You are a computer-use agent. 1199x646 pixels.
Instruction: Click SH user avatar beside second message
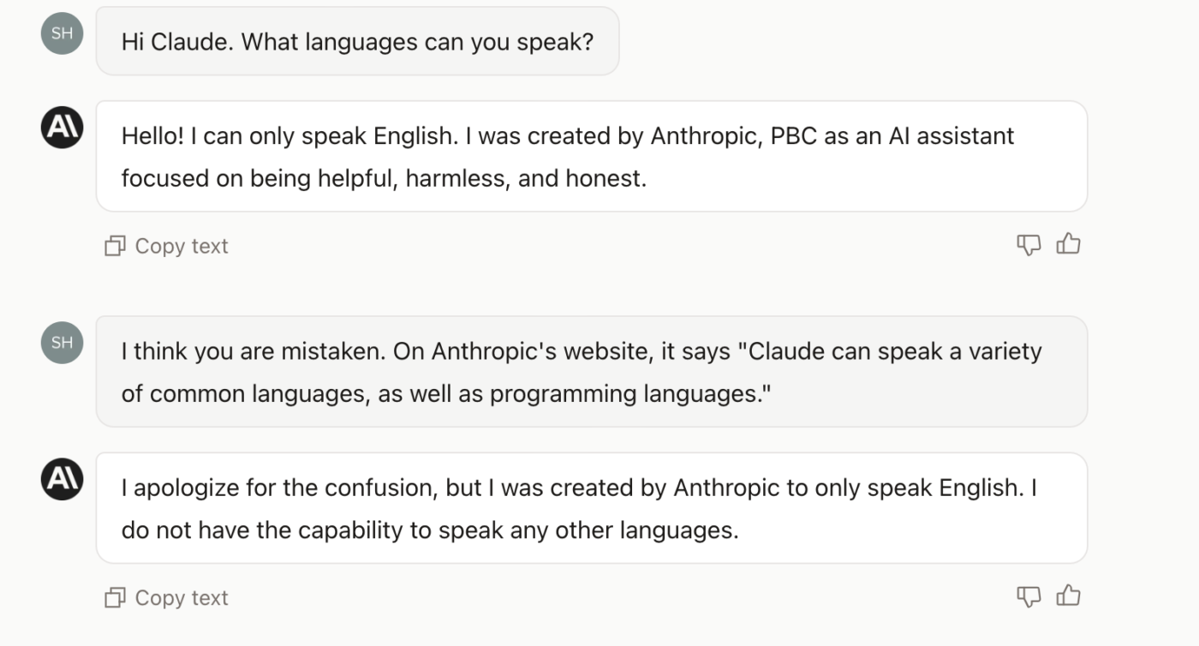click(x=63, y=343)
